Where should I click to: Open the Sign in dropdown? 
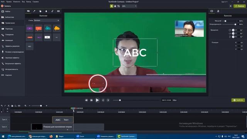click(x=224, y=2)
